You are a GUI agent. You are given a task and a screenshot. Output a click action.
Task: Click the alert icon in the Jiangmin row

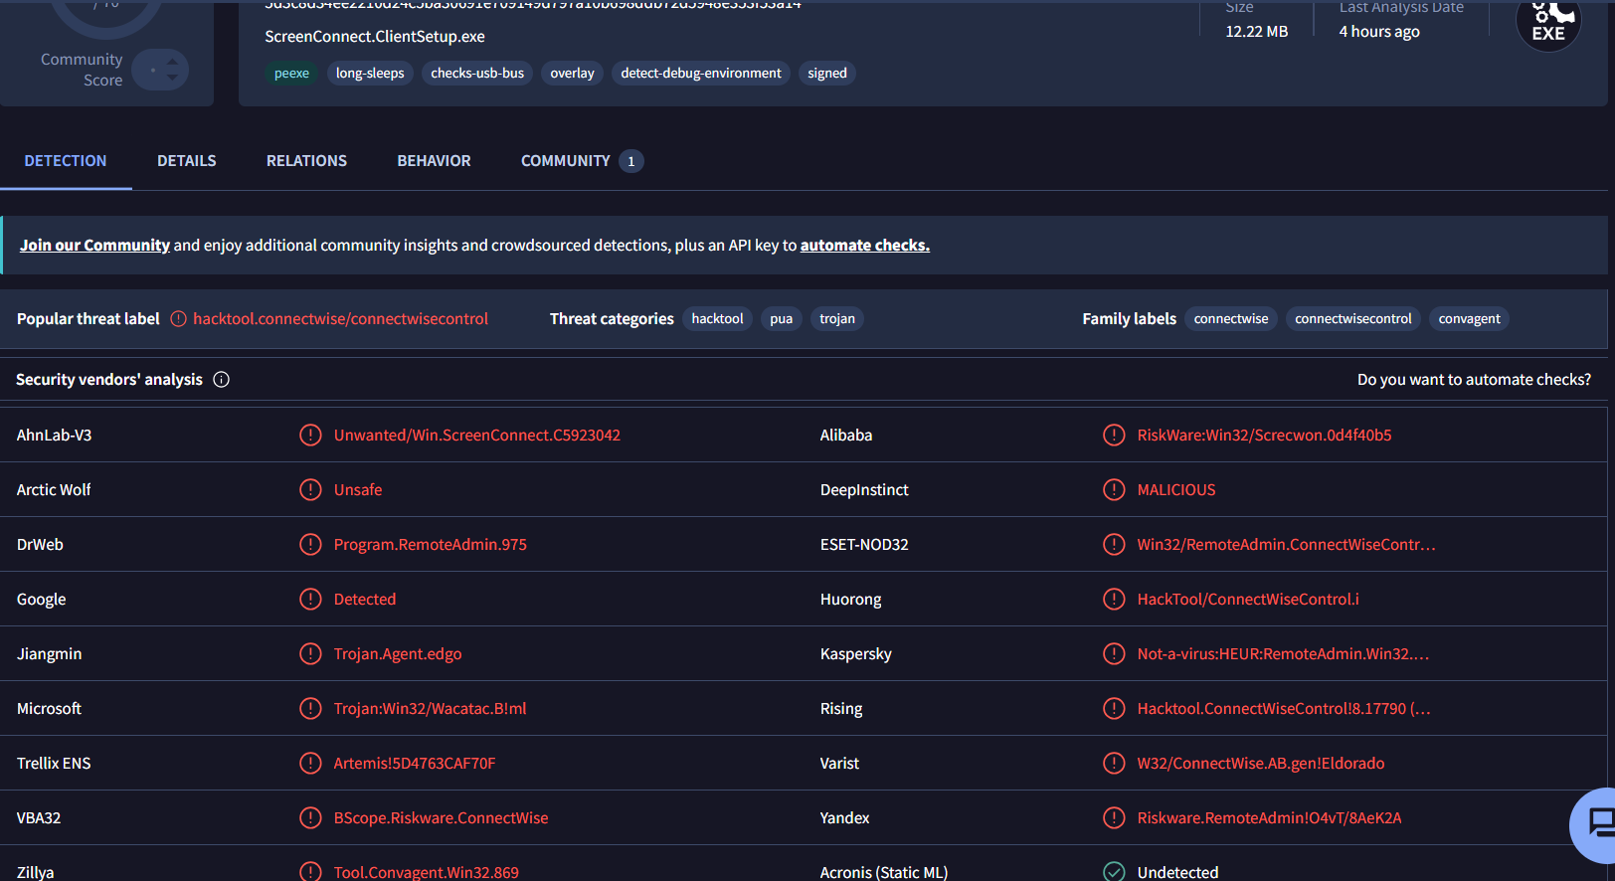click(x=311, y=654)
